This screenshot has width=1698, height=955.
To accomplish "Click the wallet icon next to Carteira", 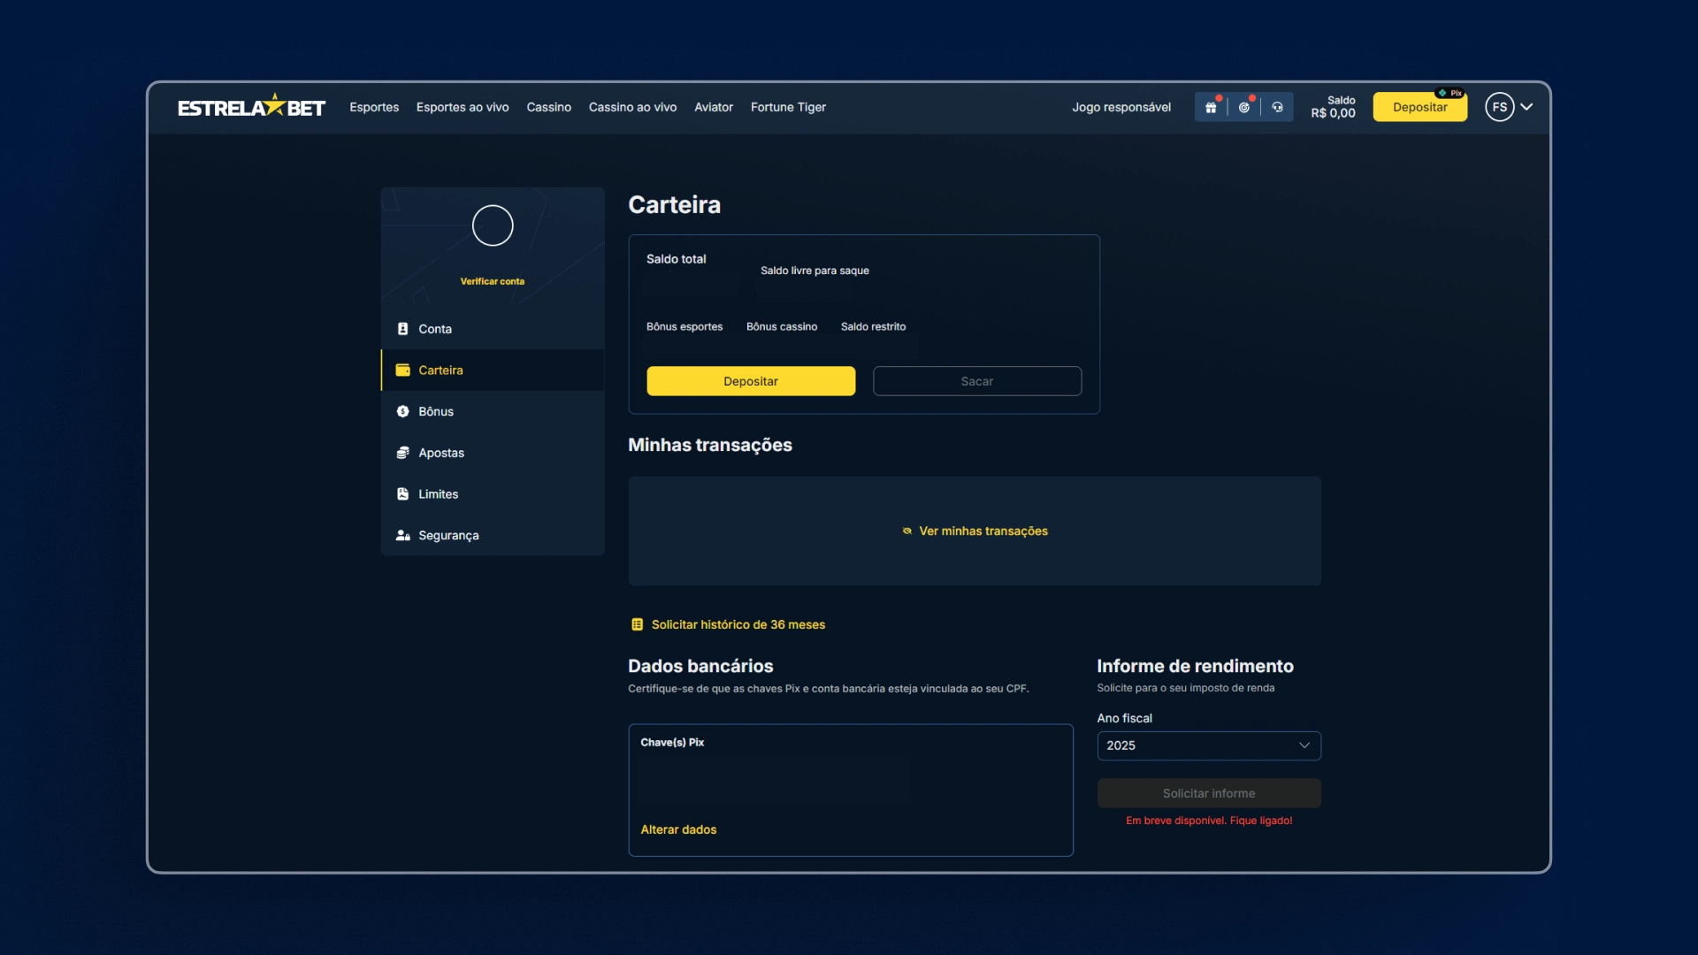I will click(402, 370).
